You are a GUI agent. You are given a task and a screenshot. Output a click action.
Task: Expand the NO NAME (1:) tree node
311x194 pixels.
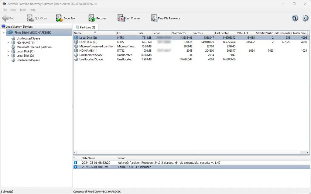pos(8,43)
